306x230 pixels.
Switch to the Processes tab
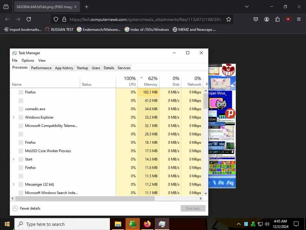20,67
